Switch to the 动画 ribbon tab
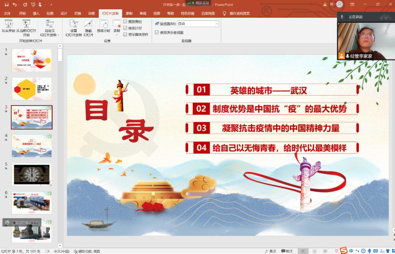395x254 pixels. click(x=91, y=13)
